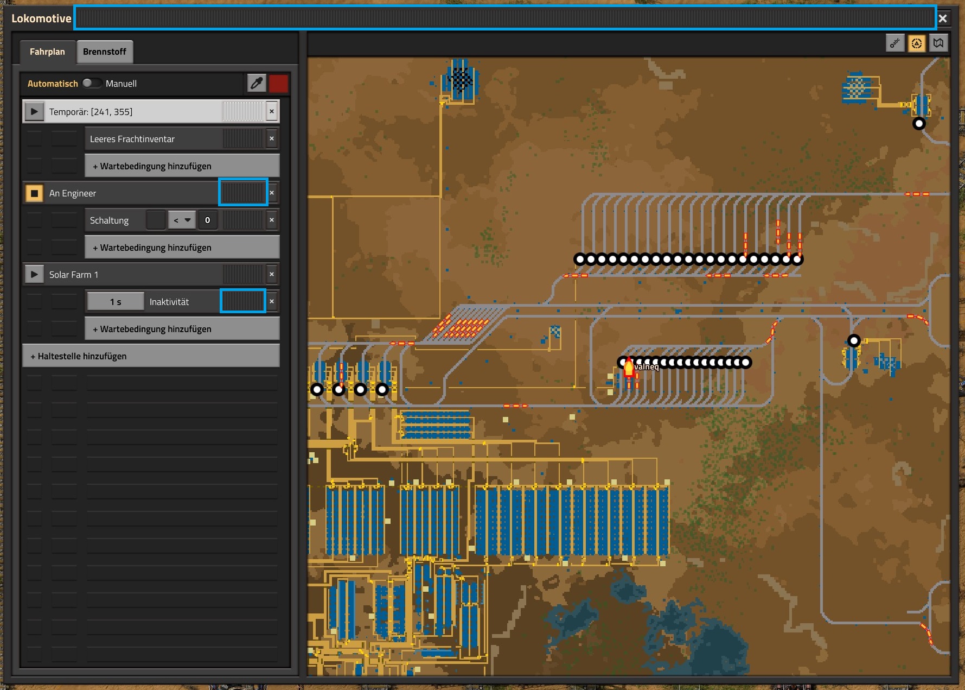Click the signal selection slot for Schaltung
The image size is (965, 690).
click(156, 220)
